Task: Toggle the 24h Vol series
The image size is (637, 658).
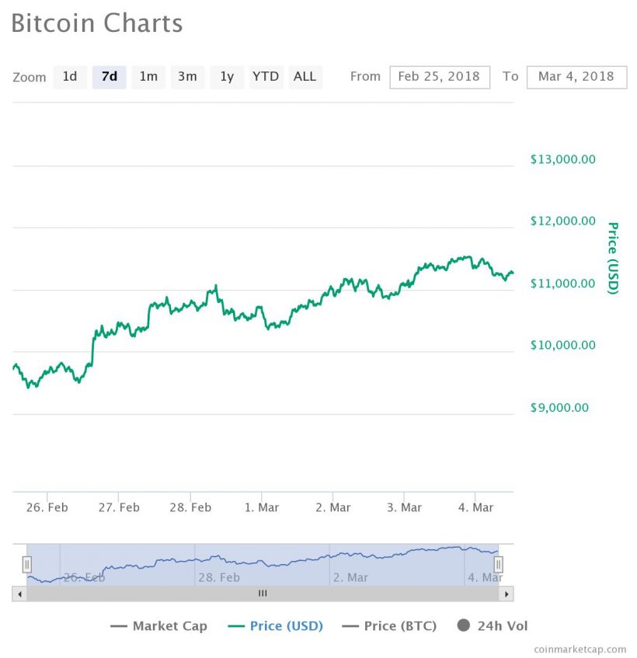Action: (502, 625)
